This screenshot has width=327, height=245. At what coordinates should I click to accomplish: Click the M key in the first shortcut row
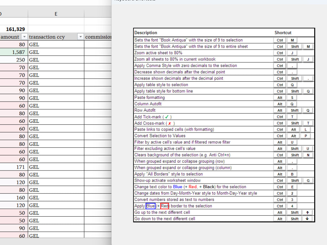pos(292,40)
